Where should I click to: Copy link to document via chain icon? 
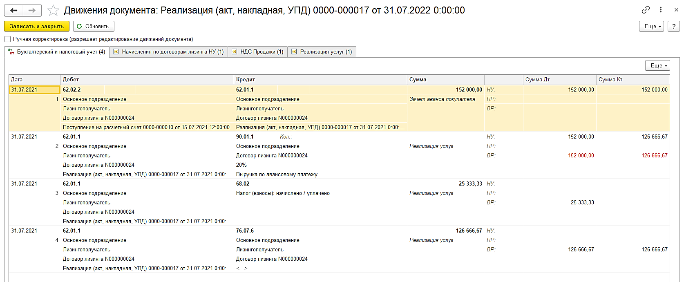click(x=646, y=10)
